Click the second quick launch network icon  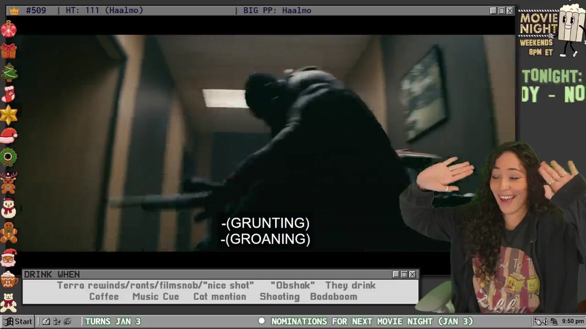click(x=57, y=321)
